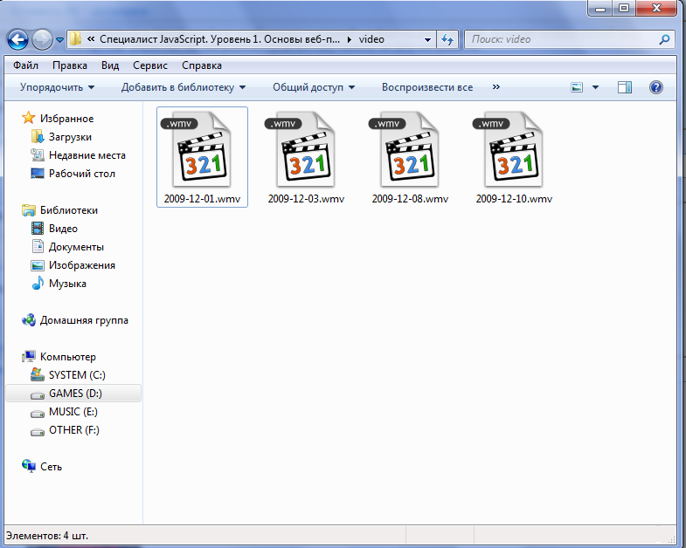Click the file name 2009-12-10.wmv
The width and height of the screenshot is (686, 548).
click(514, 199)
